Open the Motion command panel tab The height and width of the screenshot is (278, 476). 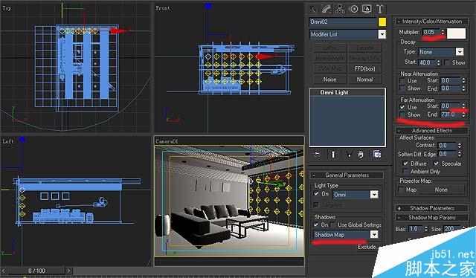click(x=354, y=8)
